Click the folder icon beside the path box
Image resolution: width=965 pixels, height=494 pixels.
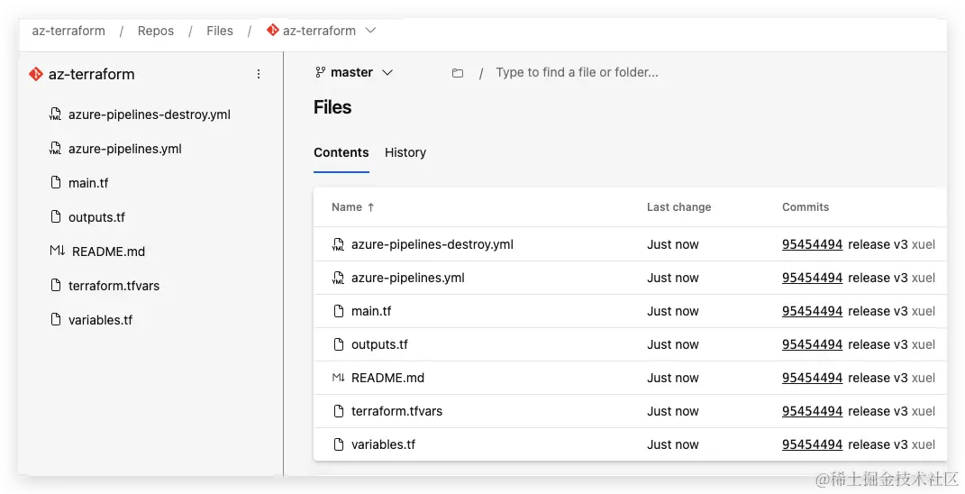[x=458, y=73]
